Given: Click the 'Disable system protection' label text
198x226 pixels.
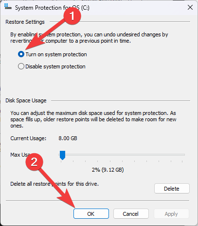Looking at the screenshot, I should [55, 66].
